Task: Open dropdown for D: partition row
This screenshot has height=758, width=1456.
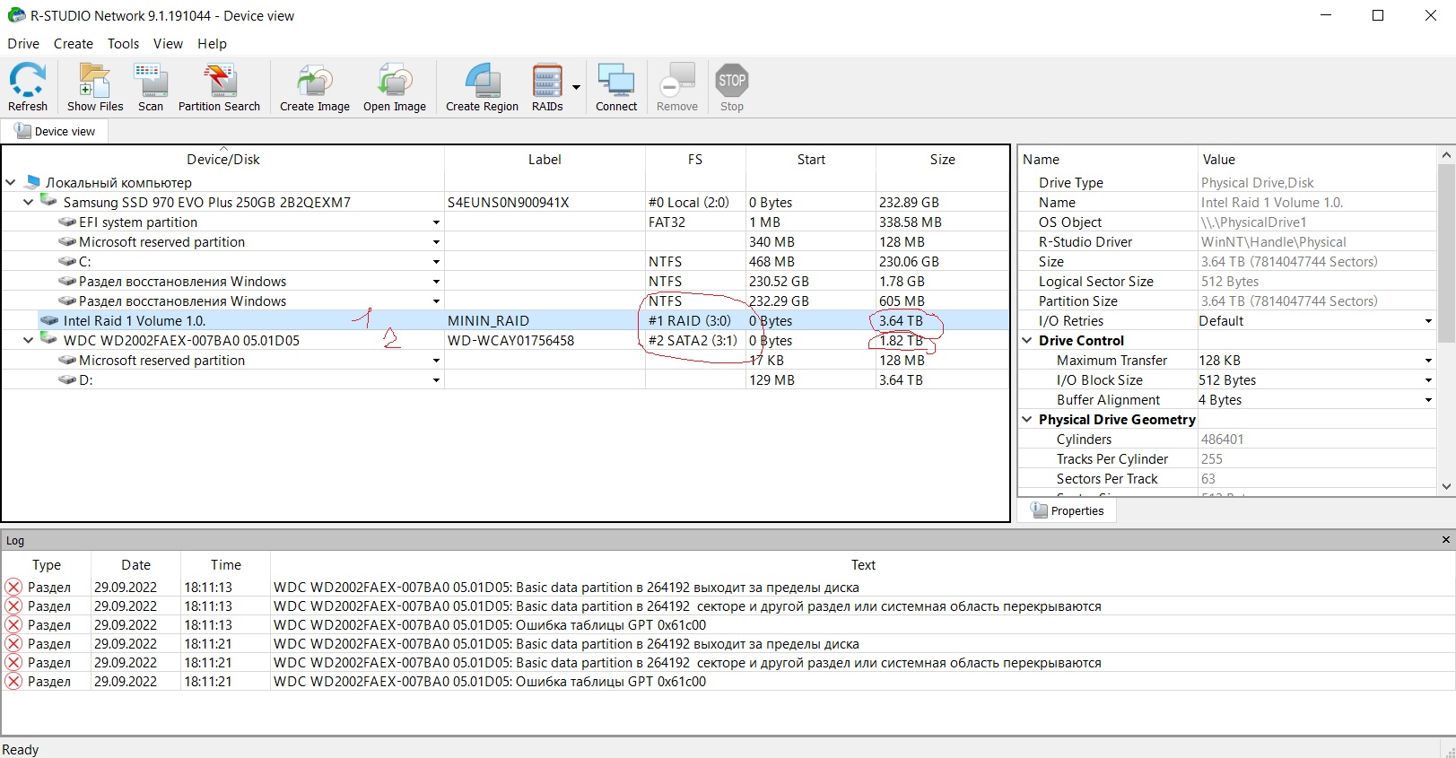Action: (x=436, y=380)
